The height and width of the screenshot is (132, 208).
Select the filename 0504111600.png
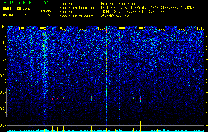click(17, 9)
